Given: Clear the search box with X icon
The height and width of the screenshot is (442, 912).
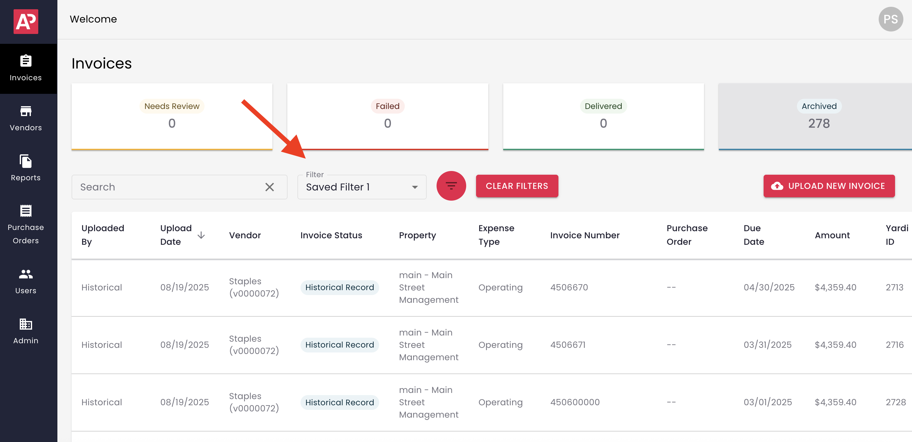Looking at the screenshot, I should click(x=270, y=187).
